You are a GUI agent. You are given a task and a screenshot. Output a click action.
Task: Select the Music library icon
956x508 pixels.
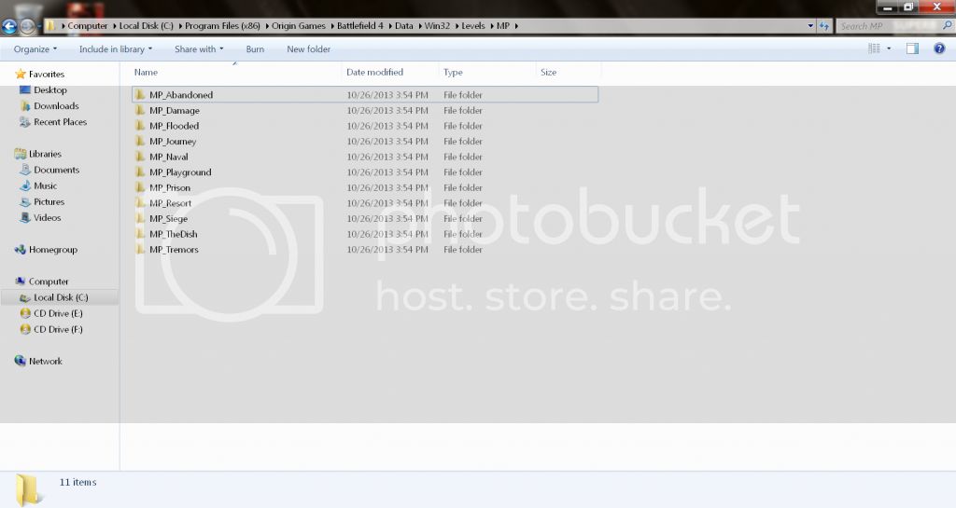click(x=24, y=186)
